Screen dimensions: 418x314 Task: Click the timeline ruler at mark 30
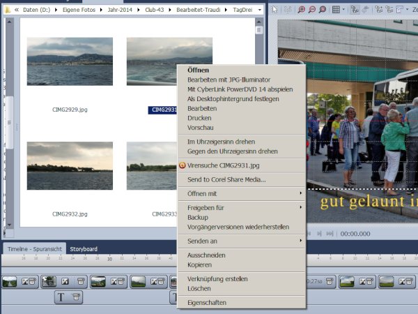pos(109,260)
